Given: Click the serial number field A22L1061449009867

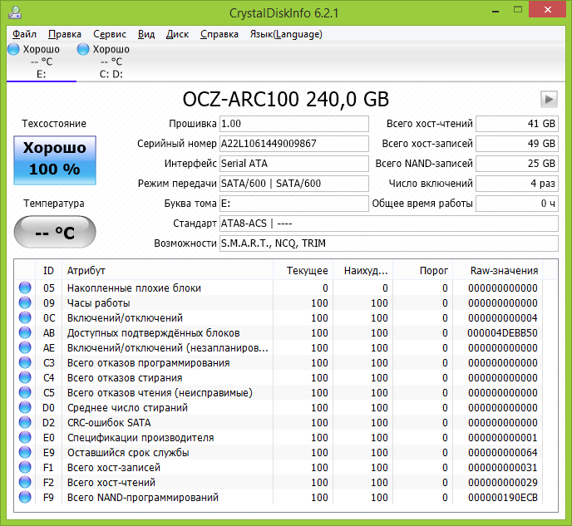Looking at the screenshot, I should click(294, 144).
